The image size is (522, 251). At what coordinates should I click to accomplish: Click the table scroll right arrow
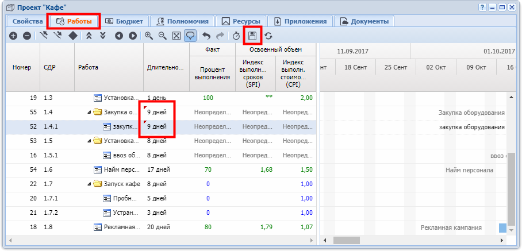312,240
